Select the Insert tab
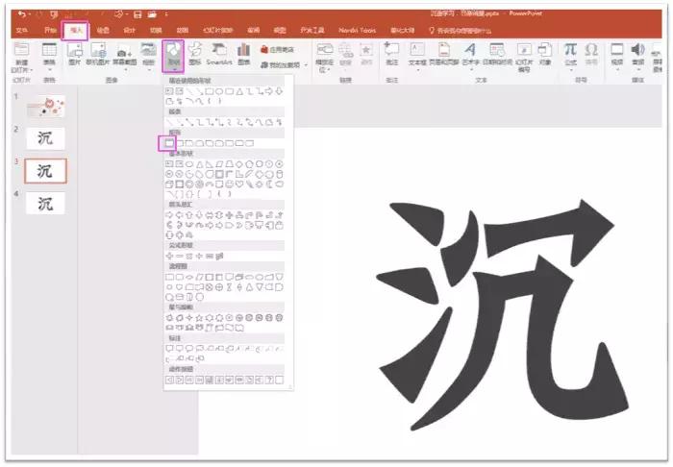The height and width of the screenshot is (467, 673). 75,31
